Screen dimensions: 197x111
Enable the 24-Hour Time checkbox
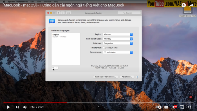[104, 48]
